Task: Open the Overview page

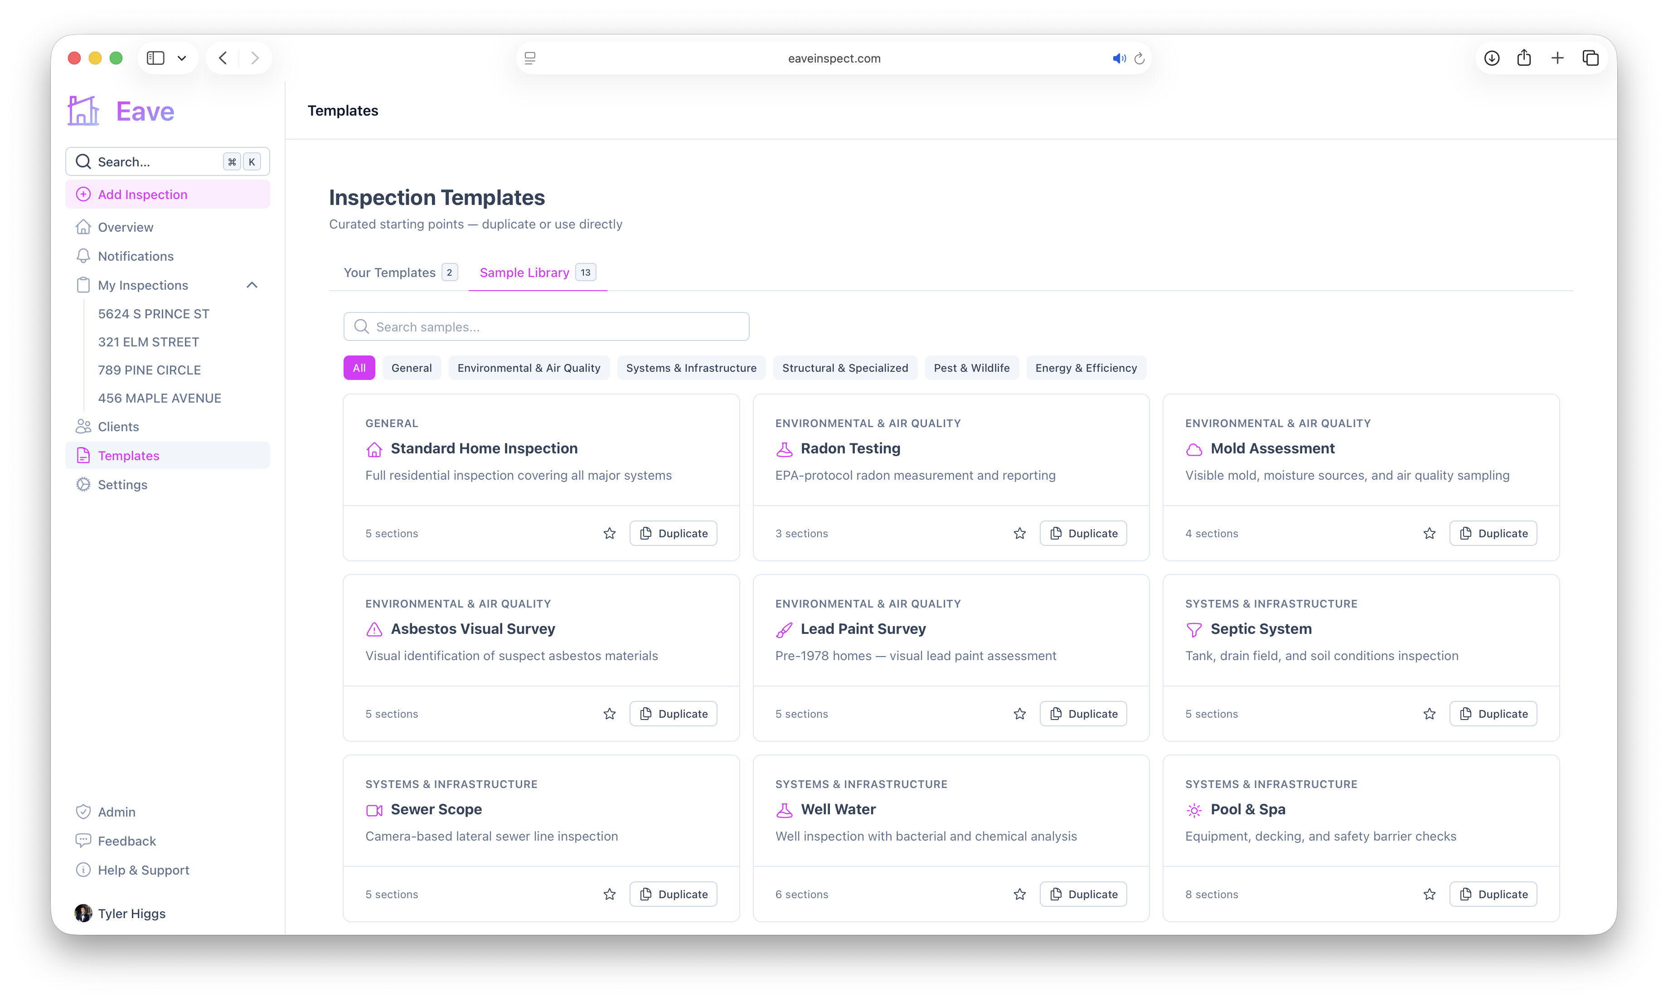Action: [x=167, y=227]
